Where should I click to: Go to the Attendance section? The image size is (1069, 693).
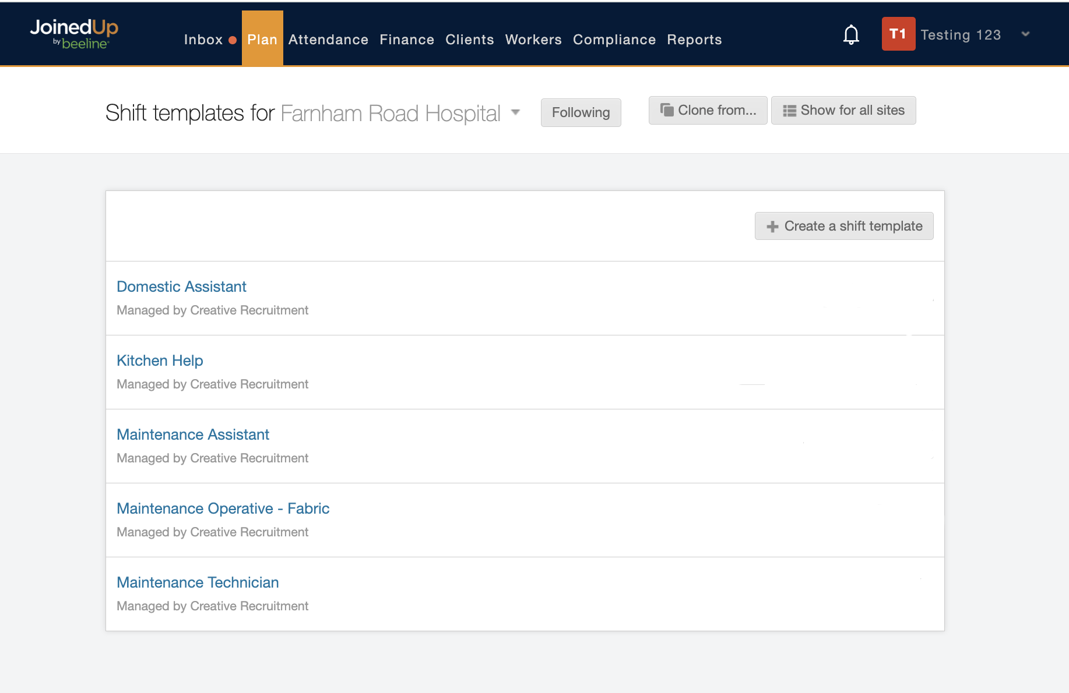click(328, 40)
